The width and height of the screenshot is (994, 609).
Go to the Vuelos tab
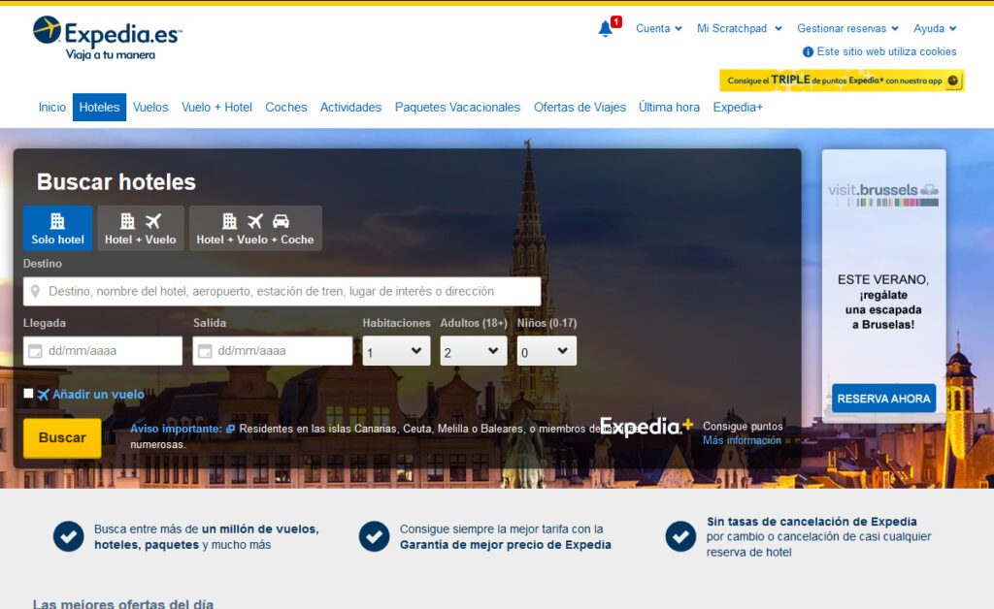(x=150, y=108)
